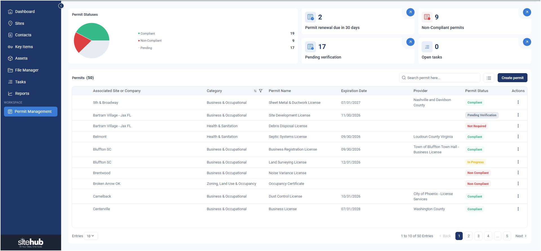Open actions menu for Land Surveying License
Screen dimensions: 541x251
point(518,162)
